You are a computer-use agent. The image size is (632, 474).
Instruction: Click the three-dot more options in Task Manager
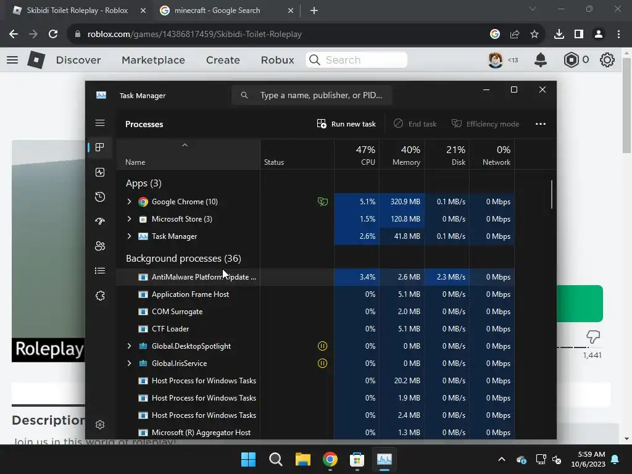[x=541, y=123]
